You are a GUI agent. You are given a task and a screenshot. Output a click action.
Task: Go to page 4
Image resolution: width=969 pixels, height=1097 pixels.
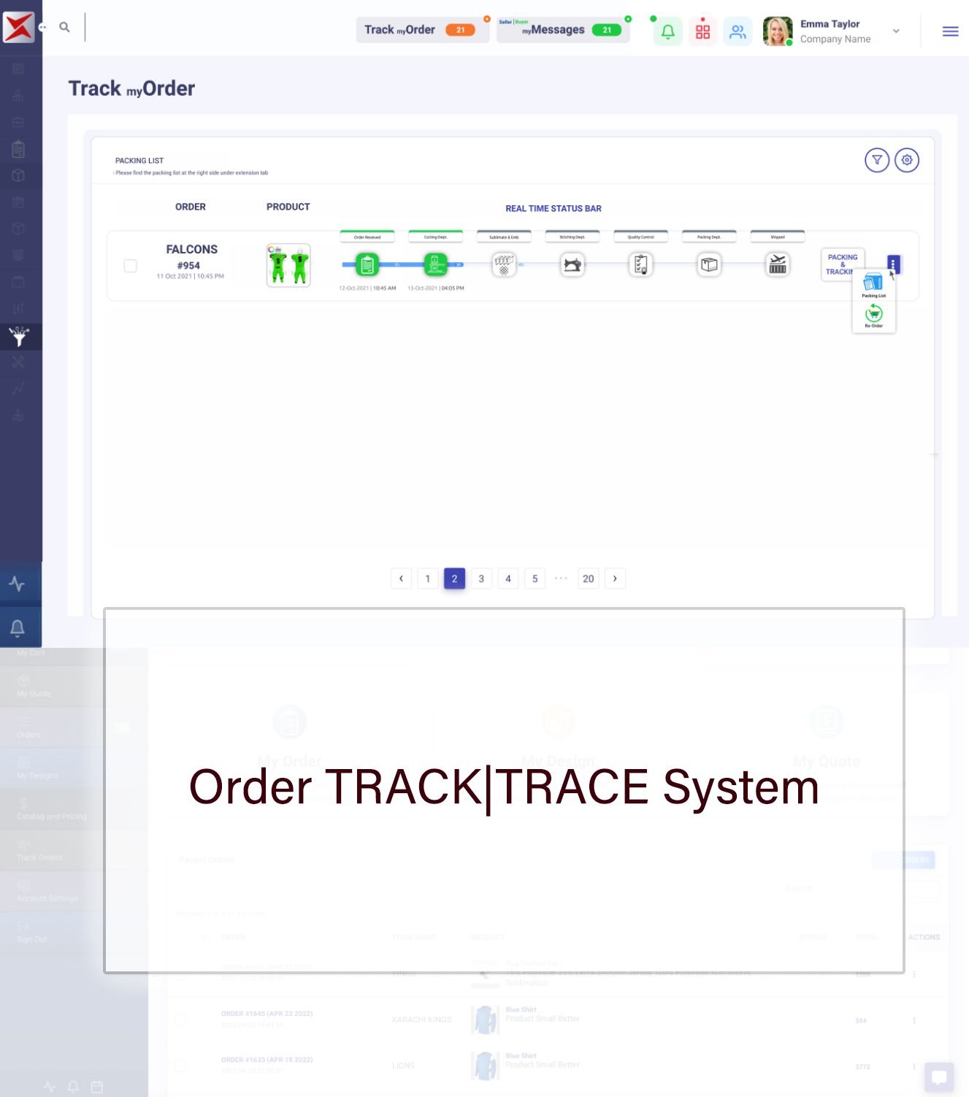[x=508, y=578]
